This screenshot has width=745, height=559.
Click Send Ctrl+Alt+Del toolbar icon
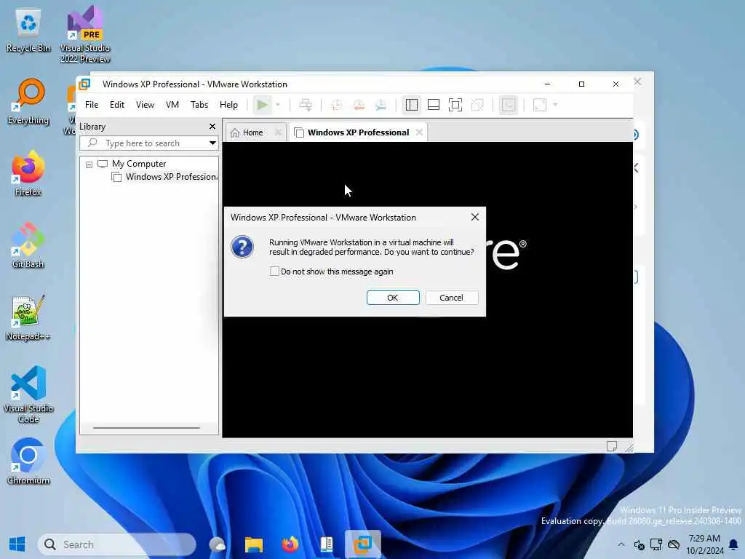point(306,105)
